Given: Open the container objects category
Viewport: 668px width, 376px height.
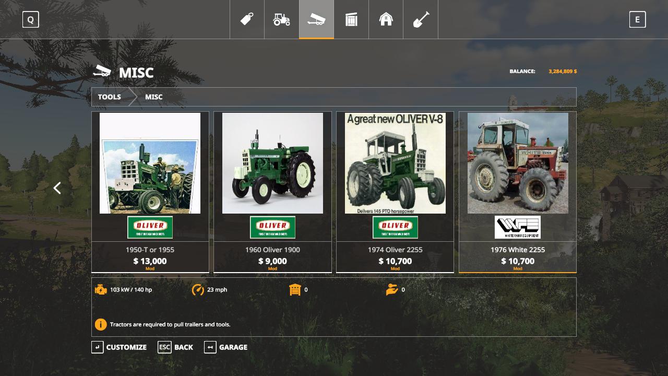Looking at the screenshot, I should 351,19.
